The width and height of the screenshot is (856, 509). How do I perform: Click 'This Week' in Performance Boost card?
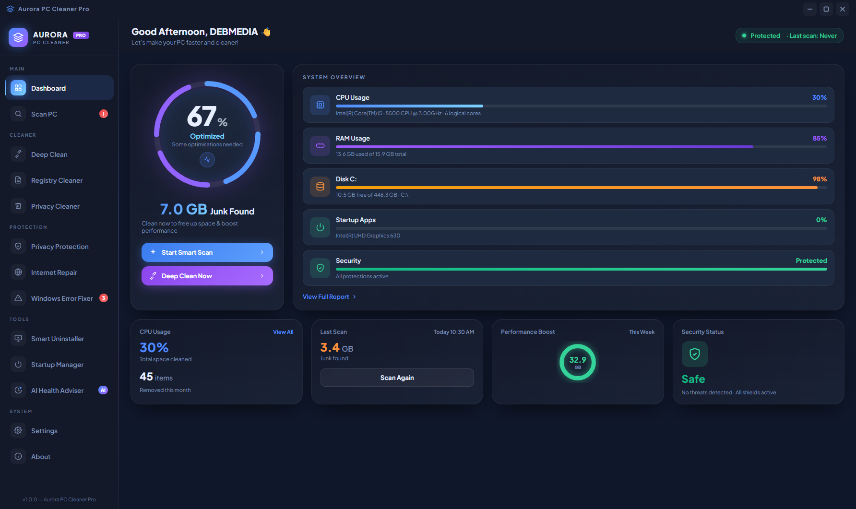pyautogui.click(x=642, y=332)
